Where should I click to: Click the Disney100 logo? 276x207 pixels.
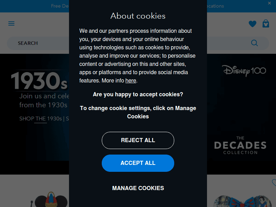click(x=244, y=71)
